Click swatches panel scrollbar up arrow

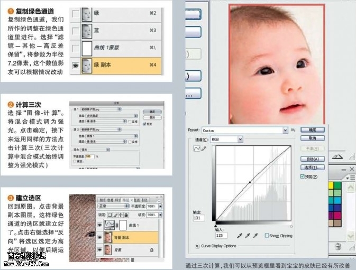point(350,187)
